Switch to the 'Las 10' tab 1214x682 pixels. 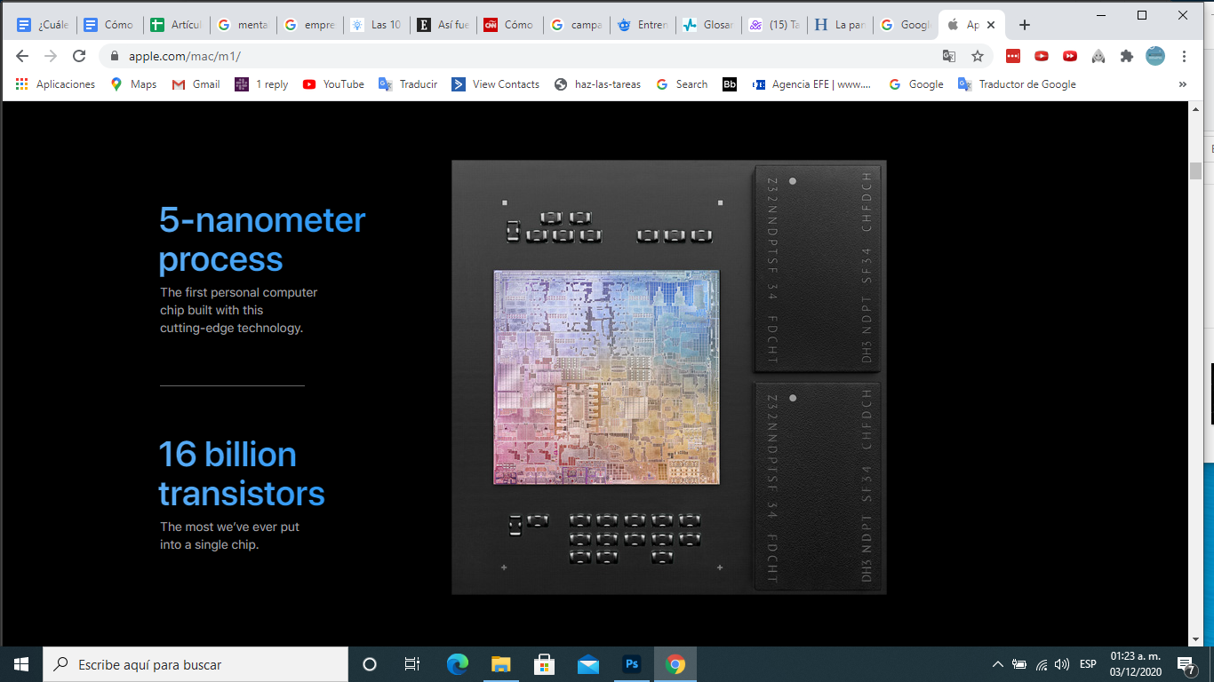[x=376, y=25]
